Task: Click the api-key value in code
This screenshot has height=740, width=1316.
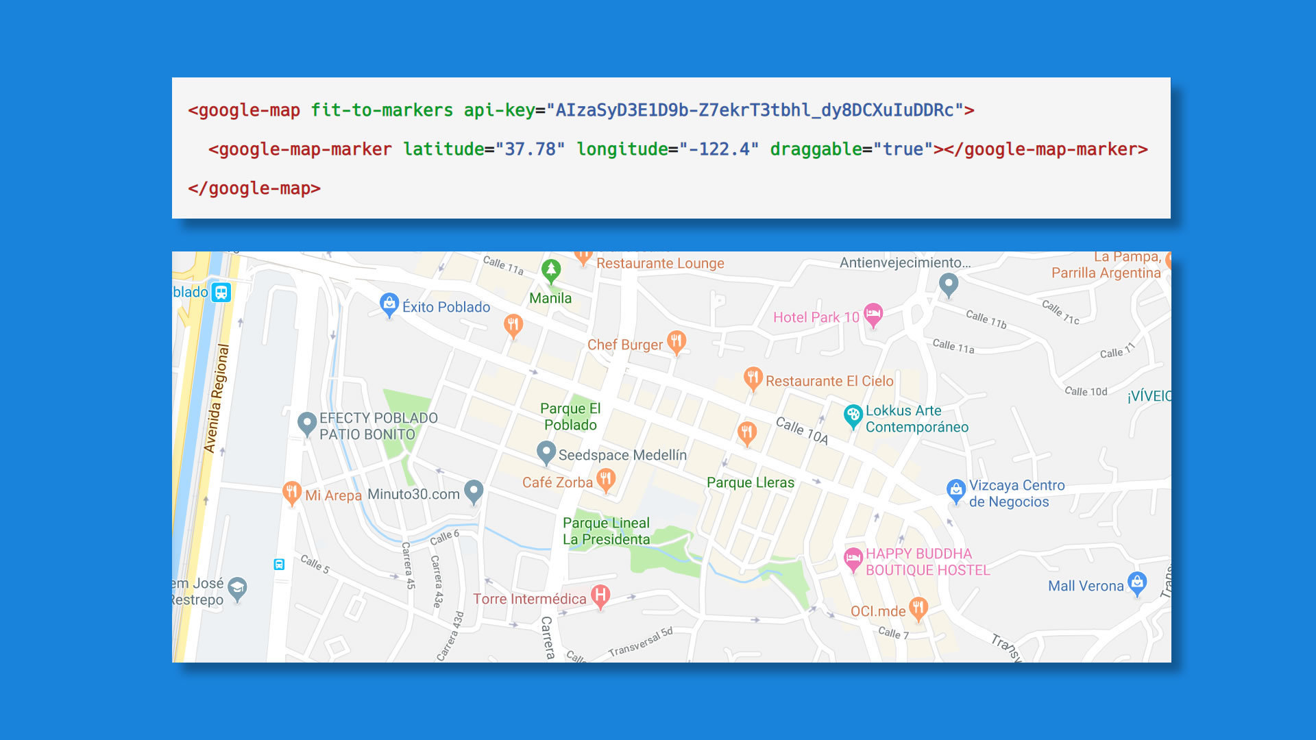Action: click(x=754, y=110)
